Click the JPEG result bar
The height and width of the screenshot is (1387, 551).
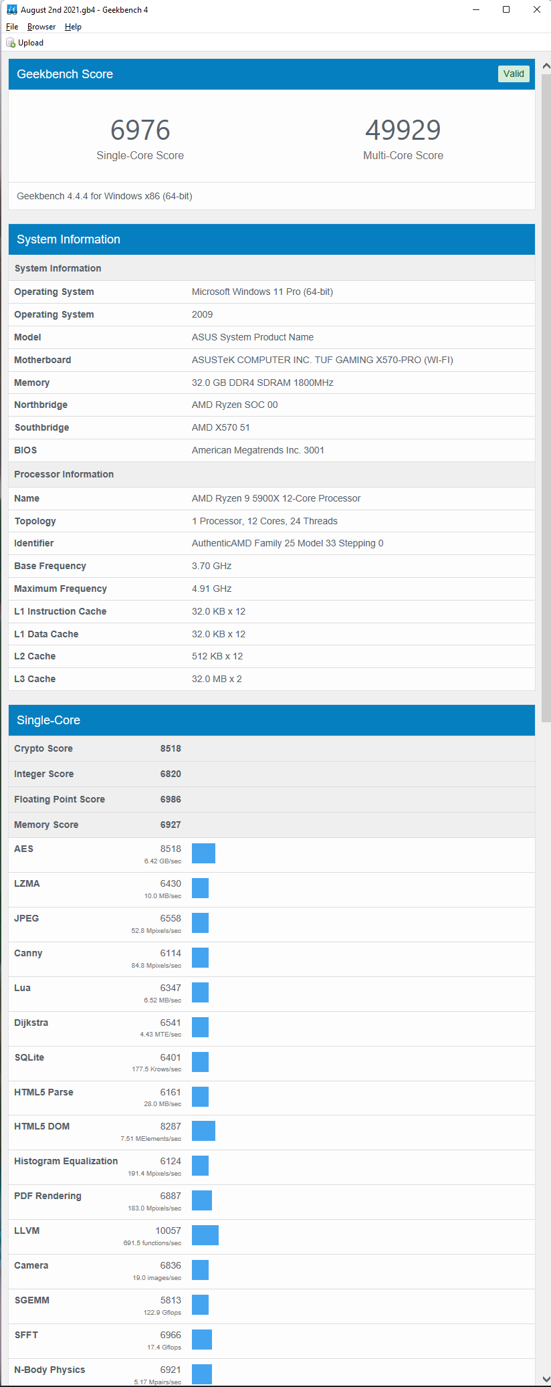[x=200, y=923]
